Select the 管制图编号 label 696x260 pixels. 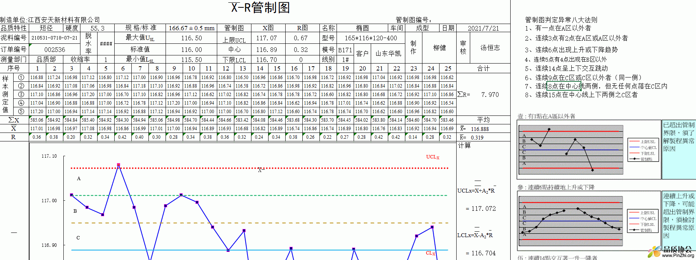pyautogui.click(x=413, y=20)
